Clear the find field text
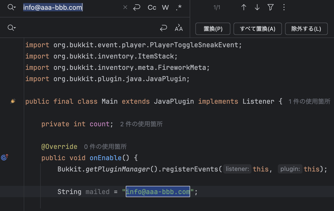This screenshot has width=334, height=211. click(125, 7)
